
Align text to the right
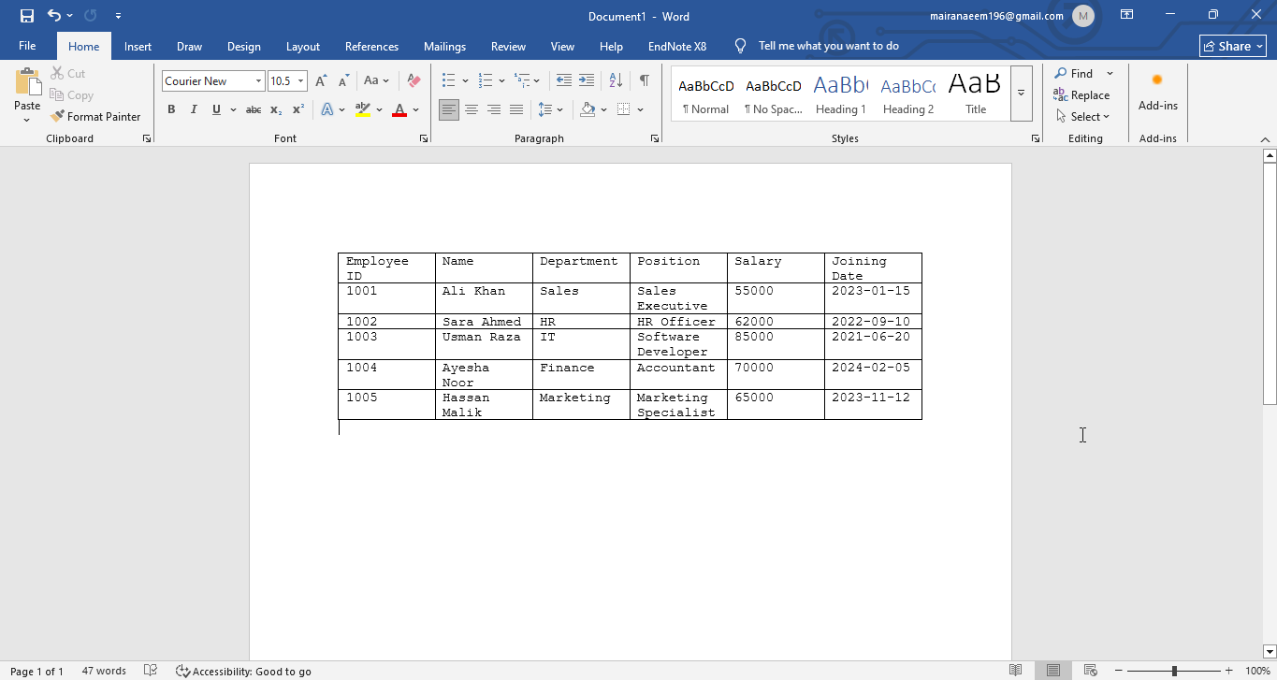(494, 109)
